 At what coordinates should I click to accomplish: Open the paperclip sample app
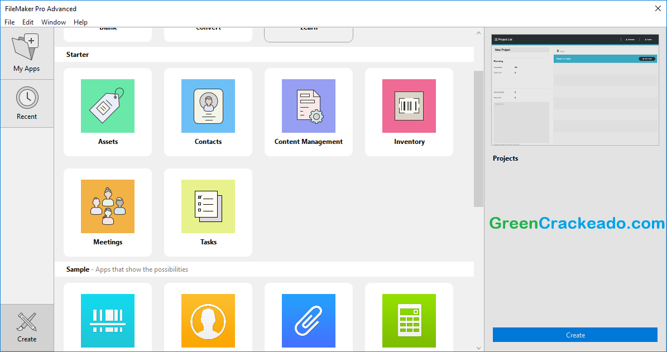308,321
